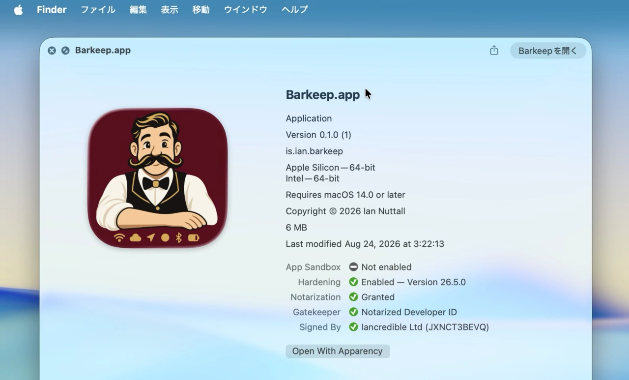Click the Hardening green checkmark icon
The height and width of the screenshot is (380, 629).
point(353,282)
